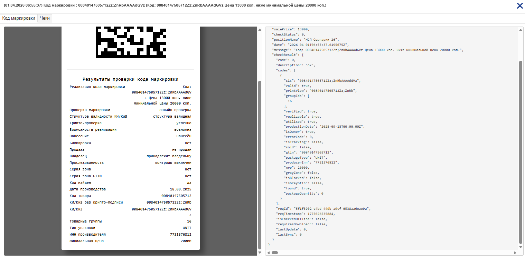
Task: Switch to the Чеки tab
Action: [45, 18]
